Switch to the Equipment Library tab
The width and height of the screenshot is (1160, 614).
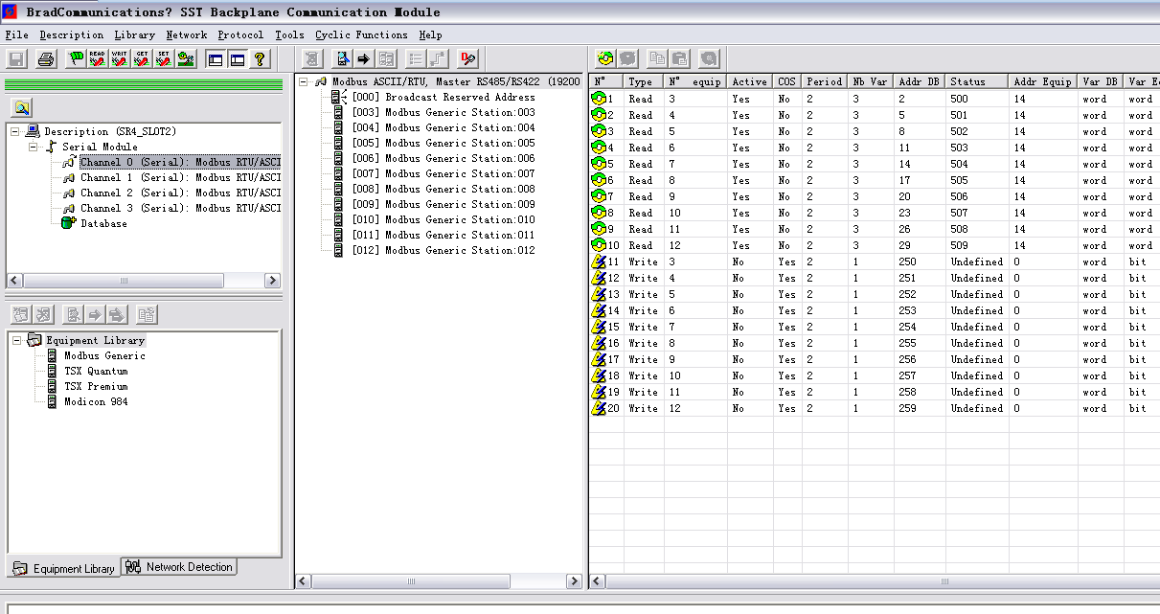point(65,568)
